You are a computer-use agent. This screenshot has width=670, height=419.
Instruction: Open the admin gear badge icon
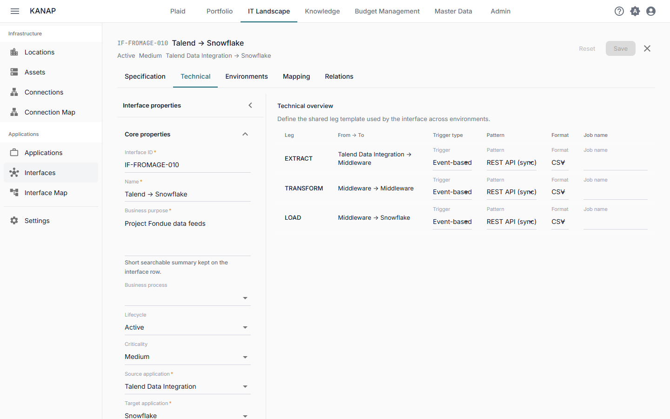tap(635, 11)
